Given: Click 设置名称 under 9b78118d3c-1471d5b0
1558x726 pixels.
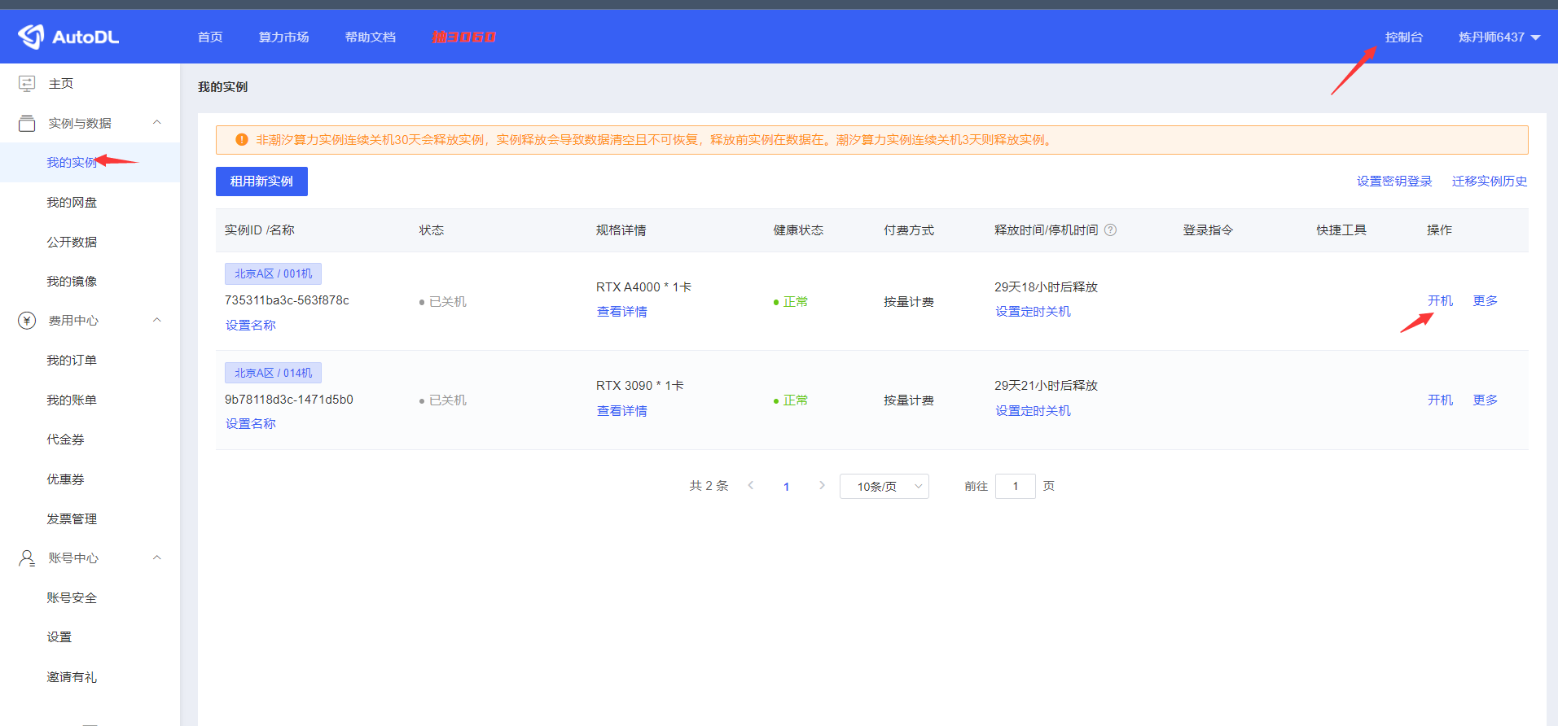Looking at the screenshot, I should point(251,424).
